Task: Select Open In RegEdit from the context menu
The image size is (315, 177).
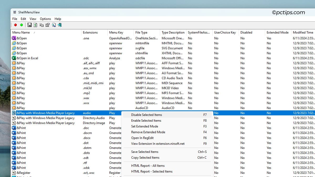Action: (143, 138)
